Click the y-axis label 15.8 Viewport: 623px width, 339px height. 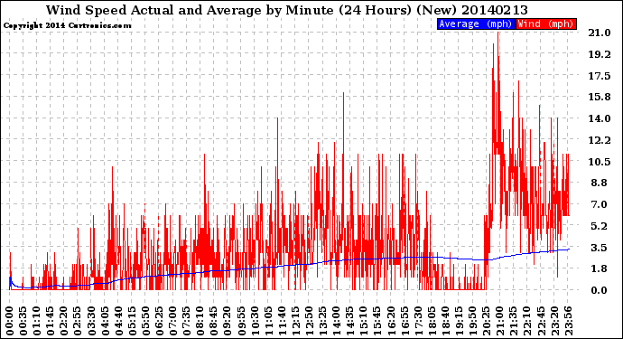pos(600,97)
